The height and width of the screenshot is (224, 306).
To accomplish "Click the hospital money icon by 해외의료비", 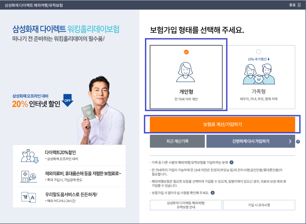I will (x=29, y=177).
